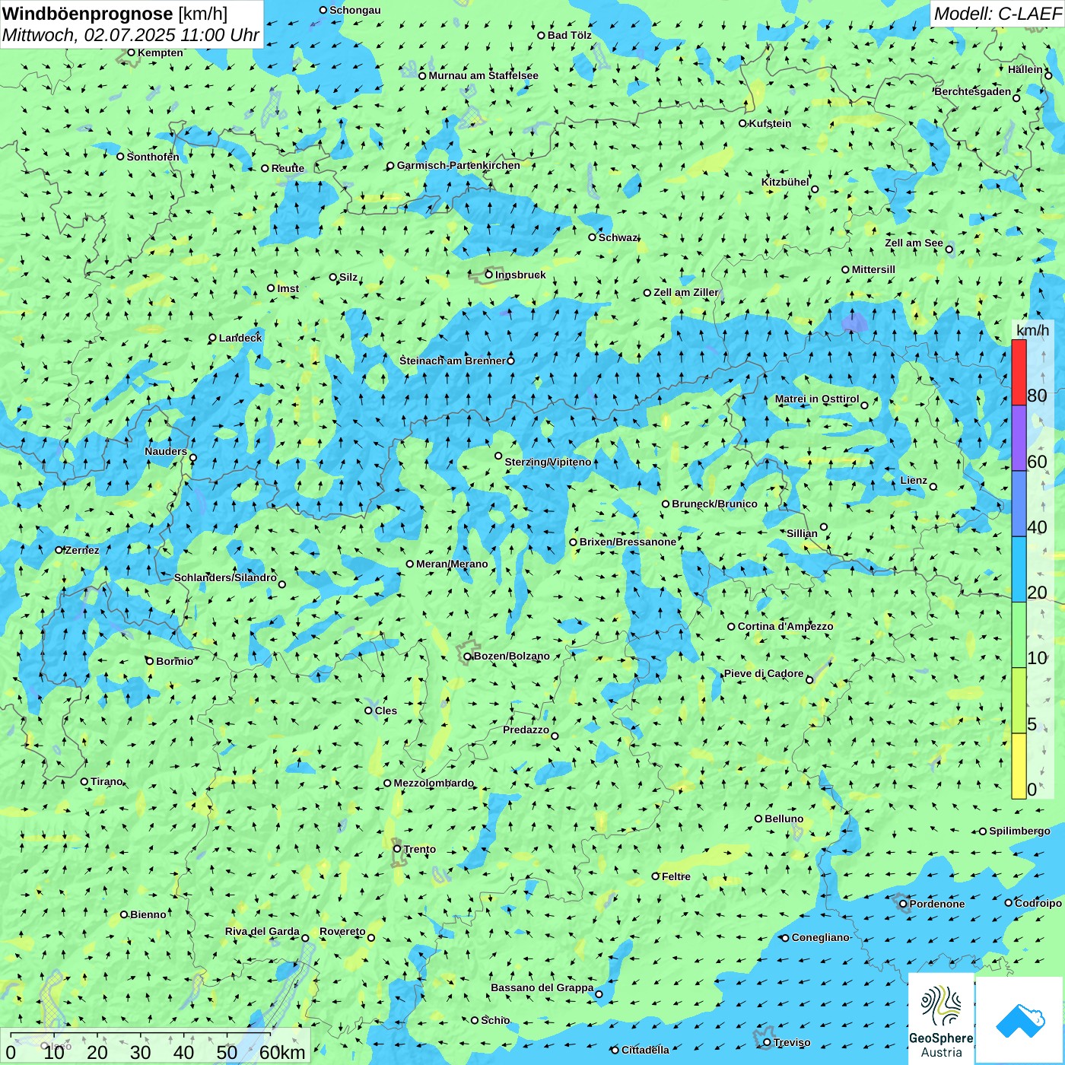
Task: Click the 'Kufstein' map label
Action: tap(770, 123)
